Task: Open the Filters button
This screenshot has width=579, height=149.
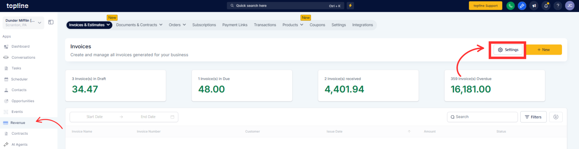Action: (533, 117)
